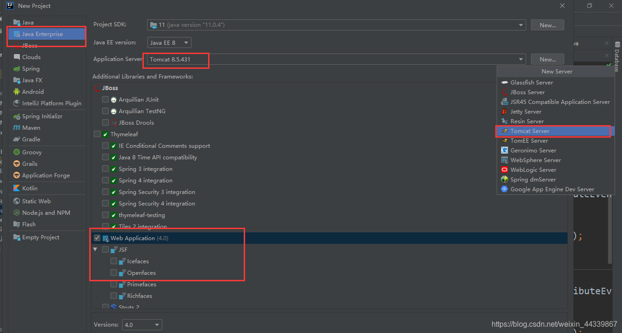Choose JSR45 Compatible Application Server
Viewport: 622px width, 333px height.
point(555,102)
